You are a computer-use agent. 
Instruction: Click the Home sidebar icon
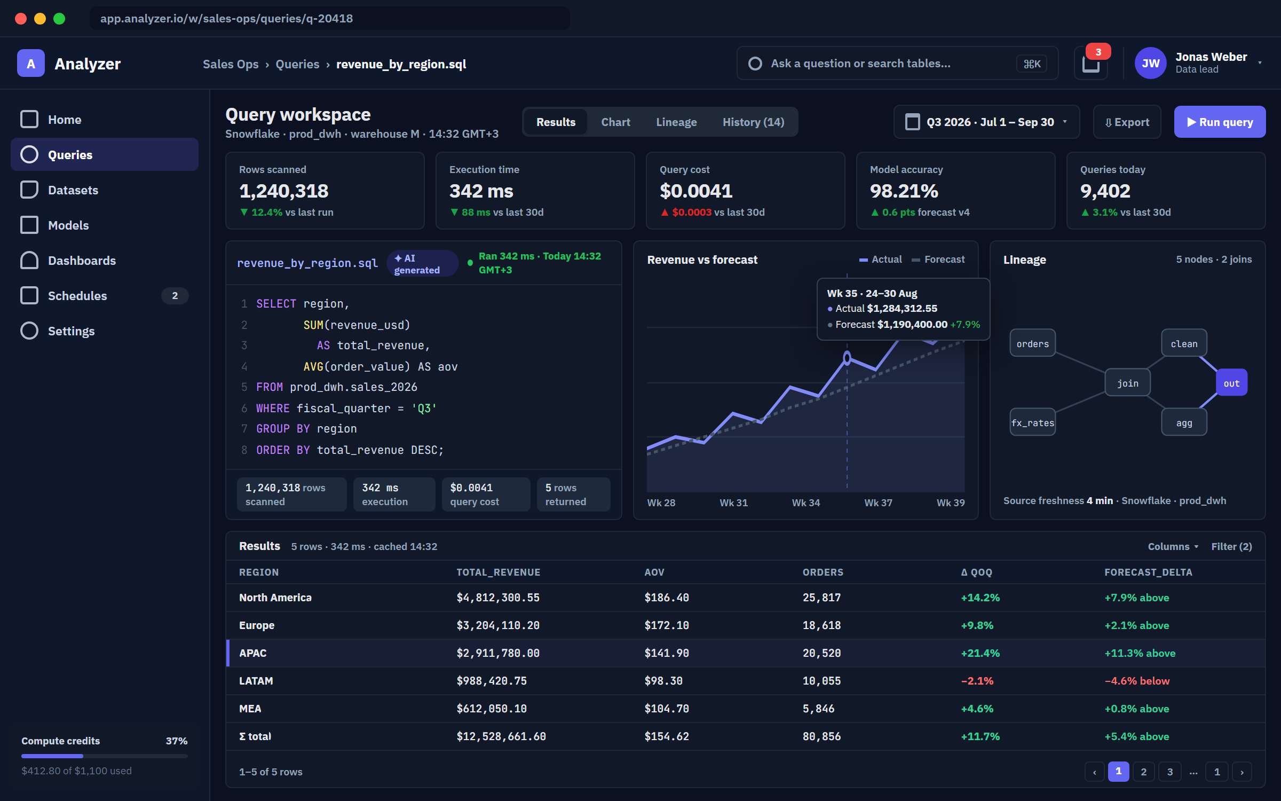[29, 119]
